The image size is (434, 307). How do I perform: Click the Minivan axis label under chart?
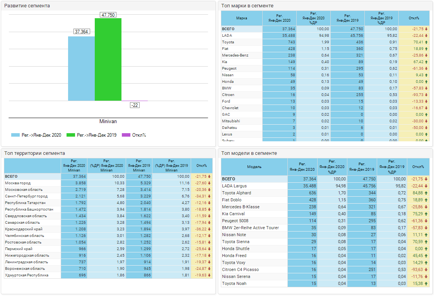(108, 122)
